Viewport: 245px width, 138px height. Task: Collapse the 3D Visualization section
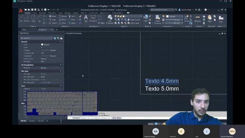(x=60, y=65)
